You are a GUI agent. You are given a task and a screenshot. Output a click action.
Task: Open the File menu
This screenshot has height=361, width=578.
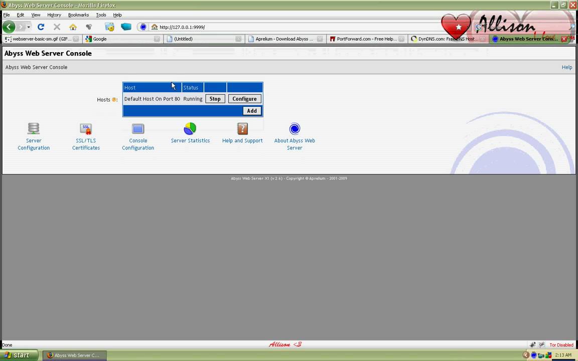coord(7,15)
